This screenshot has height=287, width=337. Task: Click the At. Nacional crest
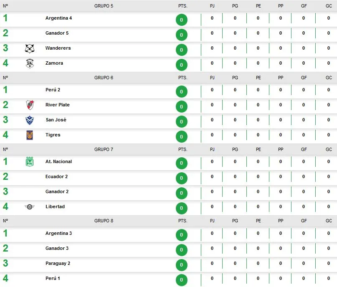point(30,162)
